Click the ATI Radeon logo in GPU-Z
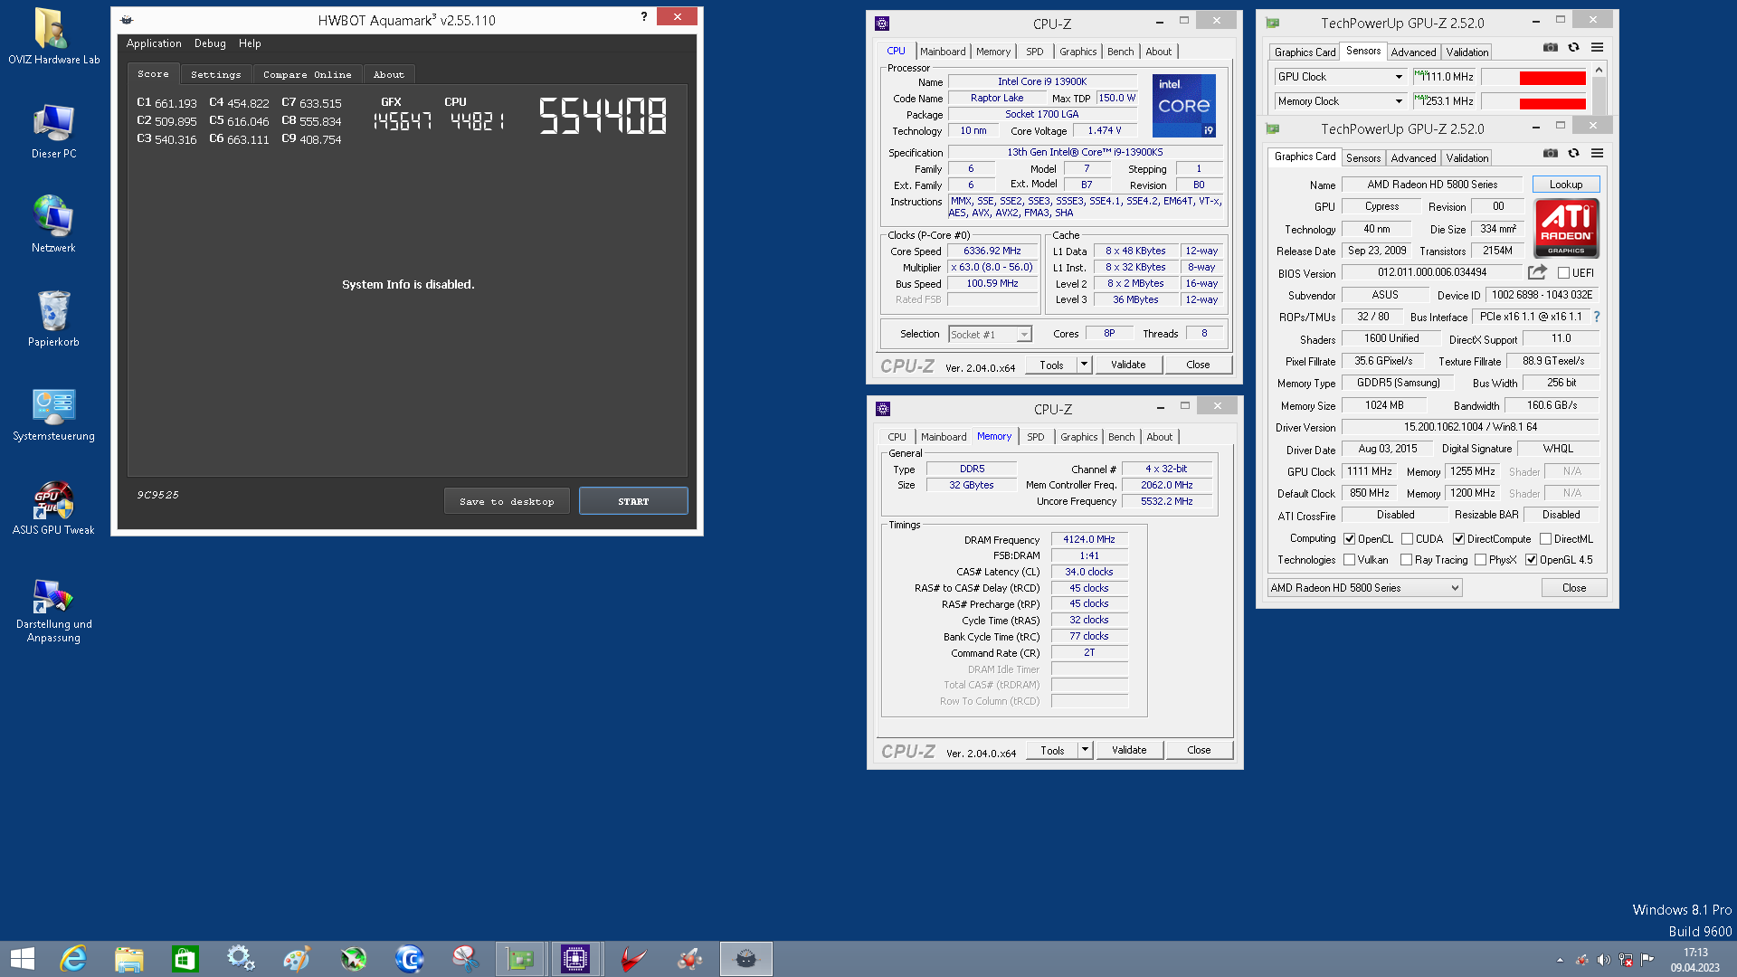 tap(1566, 228)
